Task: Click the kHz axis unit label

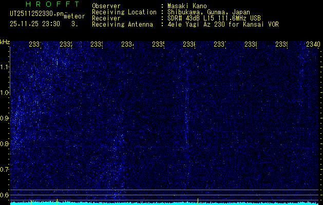Action: pyautogui.click(x=5, y=43)
